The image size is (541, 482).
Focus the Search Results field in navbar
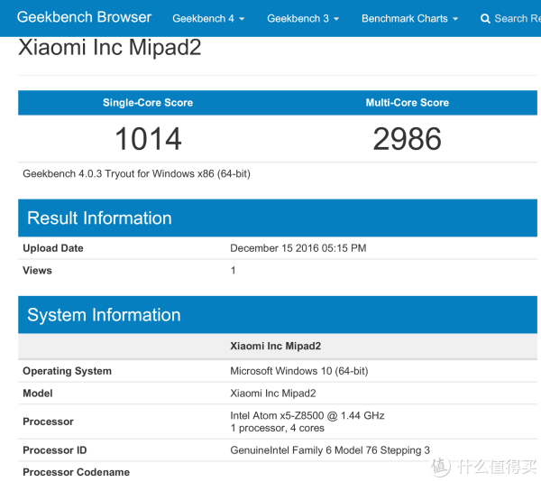[518, 18]
